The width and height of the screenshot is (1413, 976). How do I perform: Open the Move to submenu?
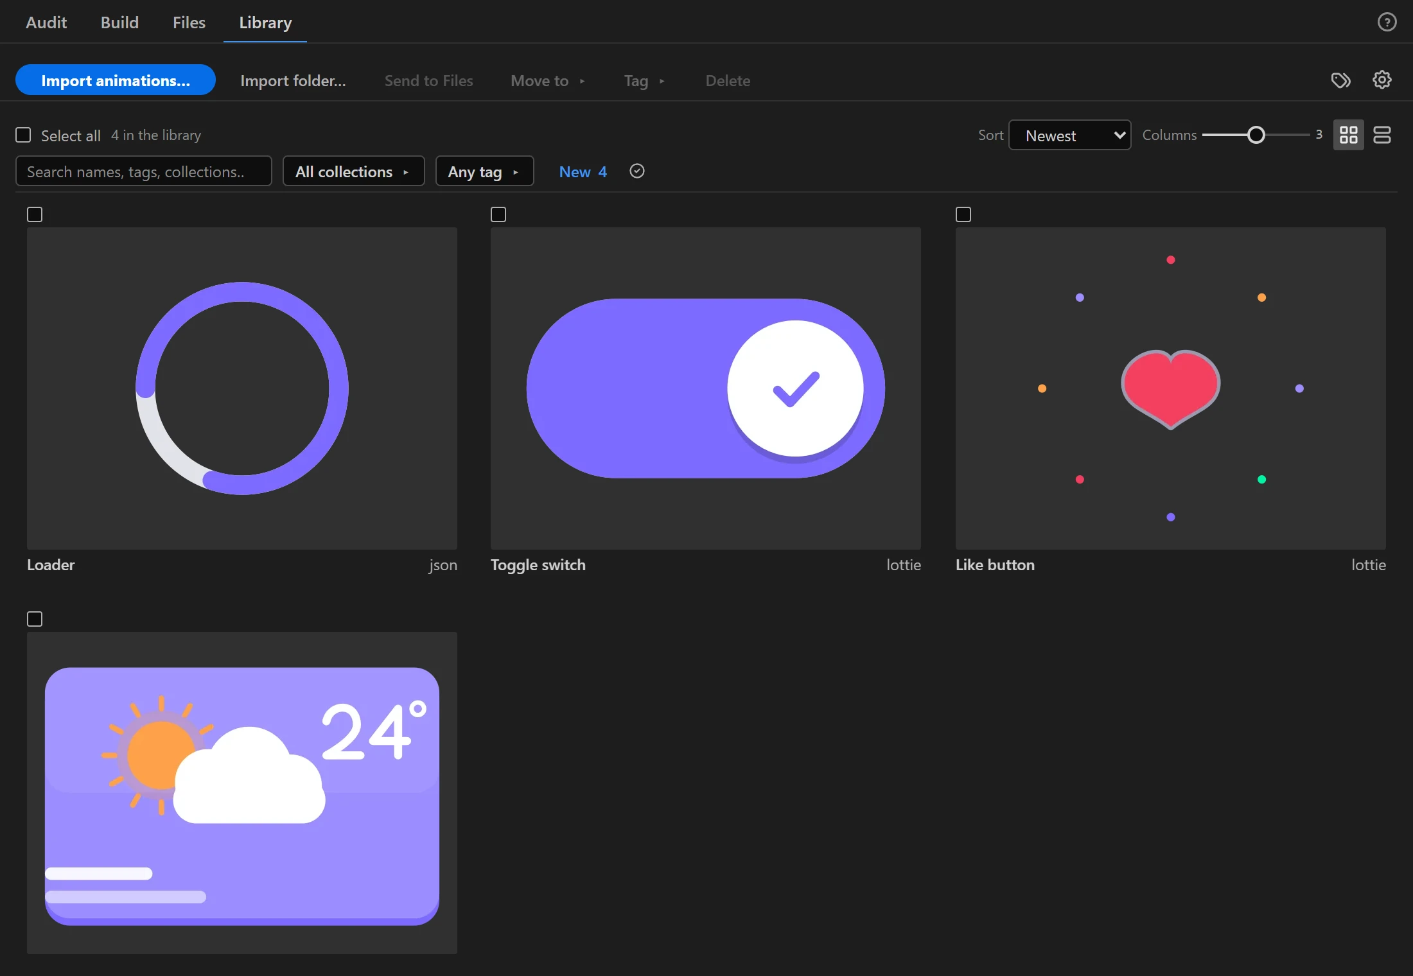pyautogui.click(x=548, y=80)
